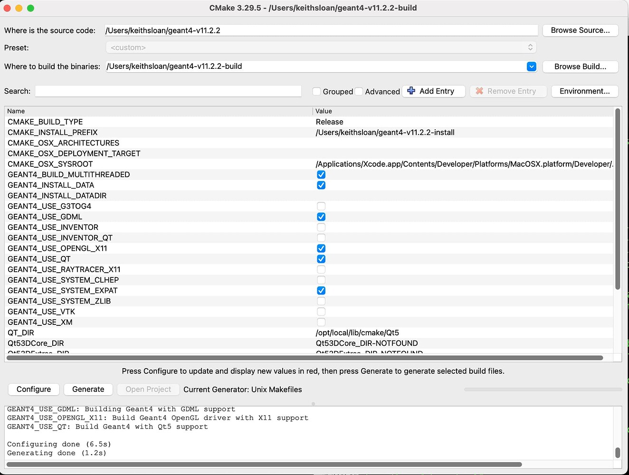Click the Remove Entry red X icon
Image resolution: width=629 pixels, height=475 pixels.
tap(479, 91)
